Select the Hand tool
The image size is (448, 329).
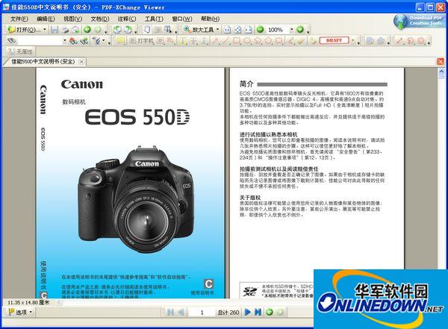coord(147,29)
